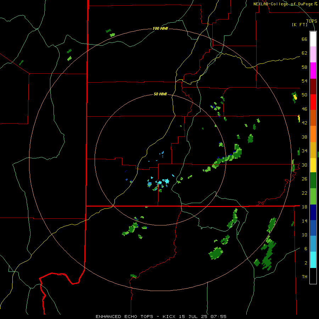319x319 pixels.
Task: Click the legend value 26
Action: pyautogui.click(x=304, y=179)
